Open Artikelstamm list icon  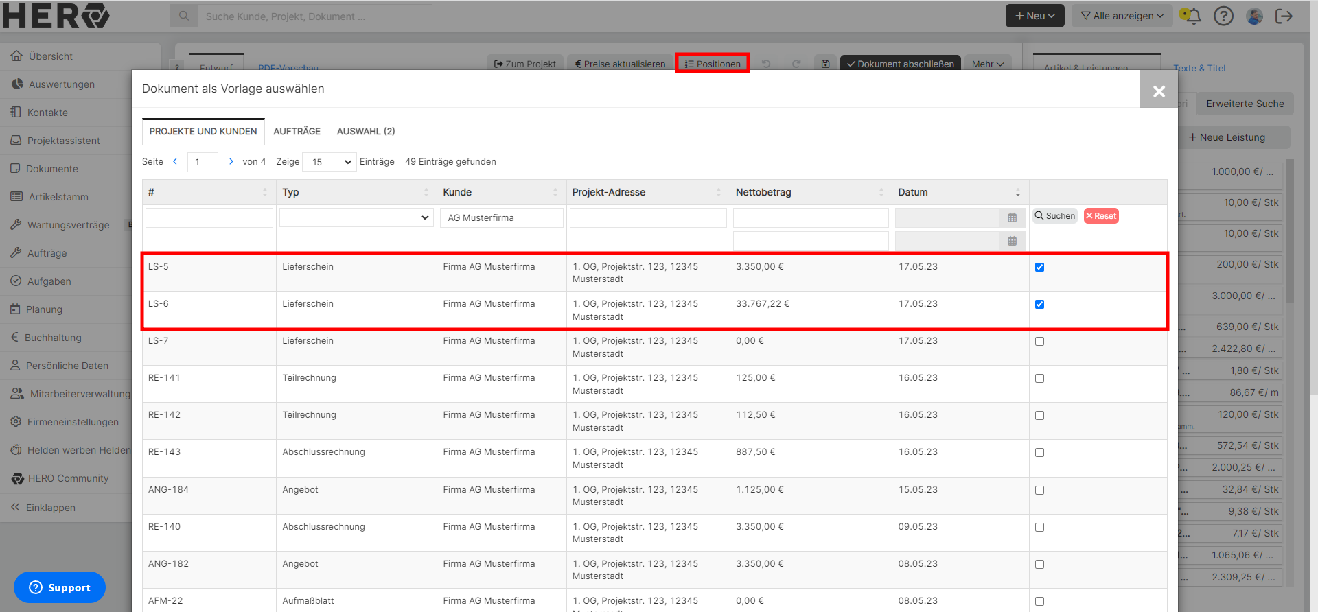point(16,197)
